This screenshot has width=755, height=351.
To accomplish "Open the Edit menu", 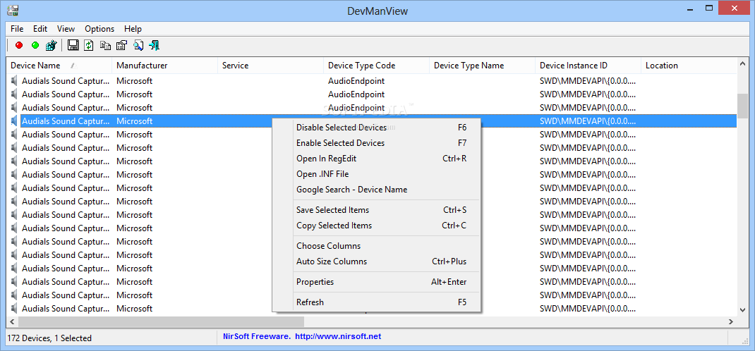I will pos(40,29).
